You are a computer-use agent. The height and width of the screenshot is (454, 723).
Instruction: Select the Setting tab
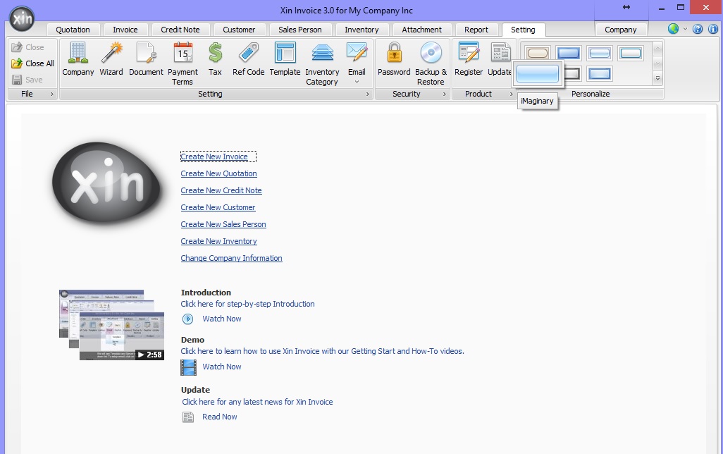click(523, 30)
